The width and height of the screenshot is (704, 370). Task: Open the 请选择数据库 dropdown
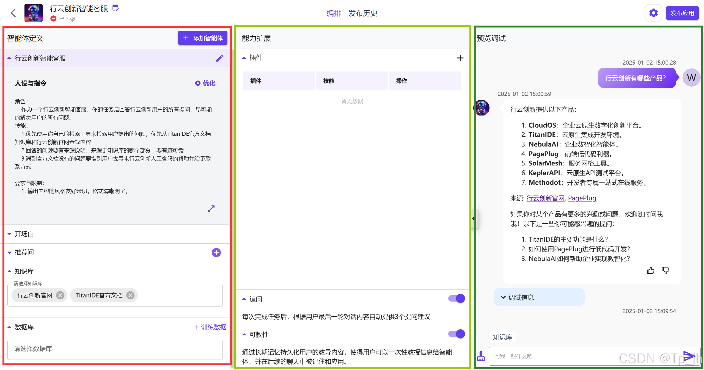click(115, 349)
